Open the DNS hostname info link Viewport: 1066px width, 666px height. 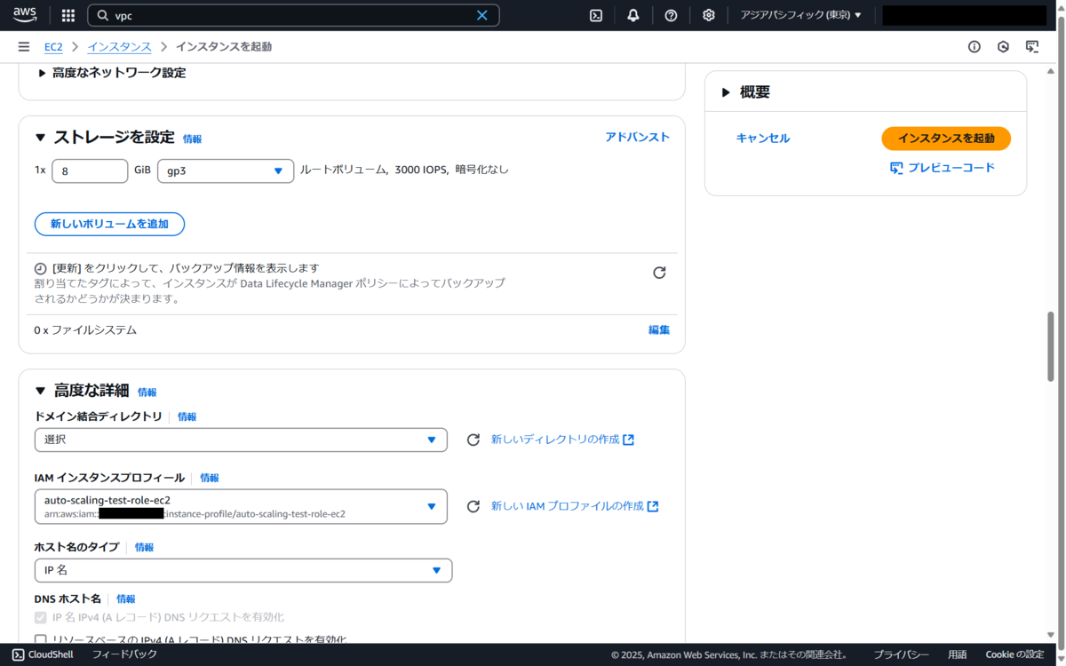click(126, 599)
